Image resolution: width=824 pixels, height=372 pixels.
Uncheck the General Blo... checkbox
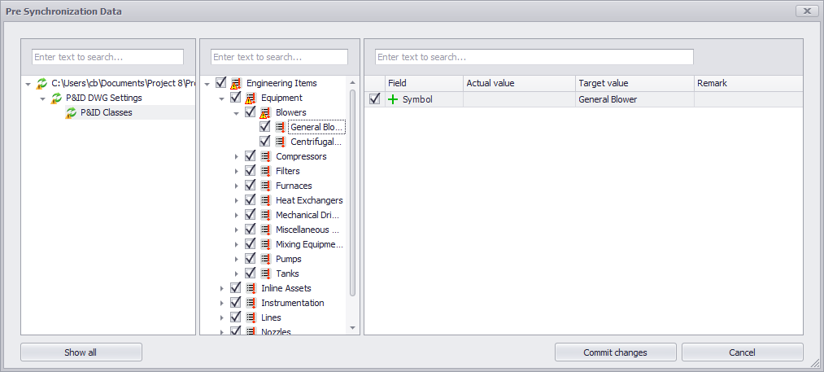tap(265, 127)
